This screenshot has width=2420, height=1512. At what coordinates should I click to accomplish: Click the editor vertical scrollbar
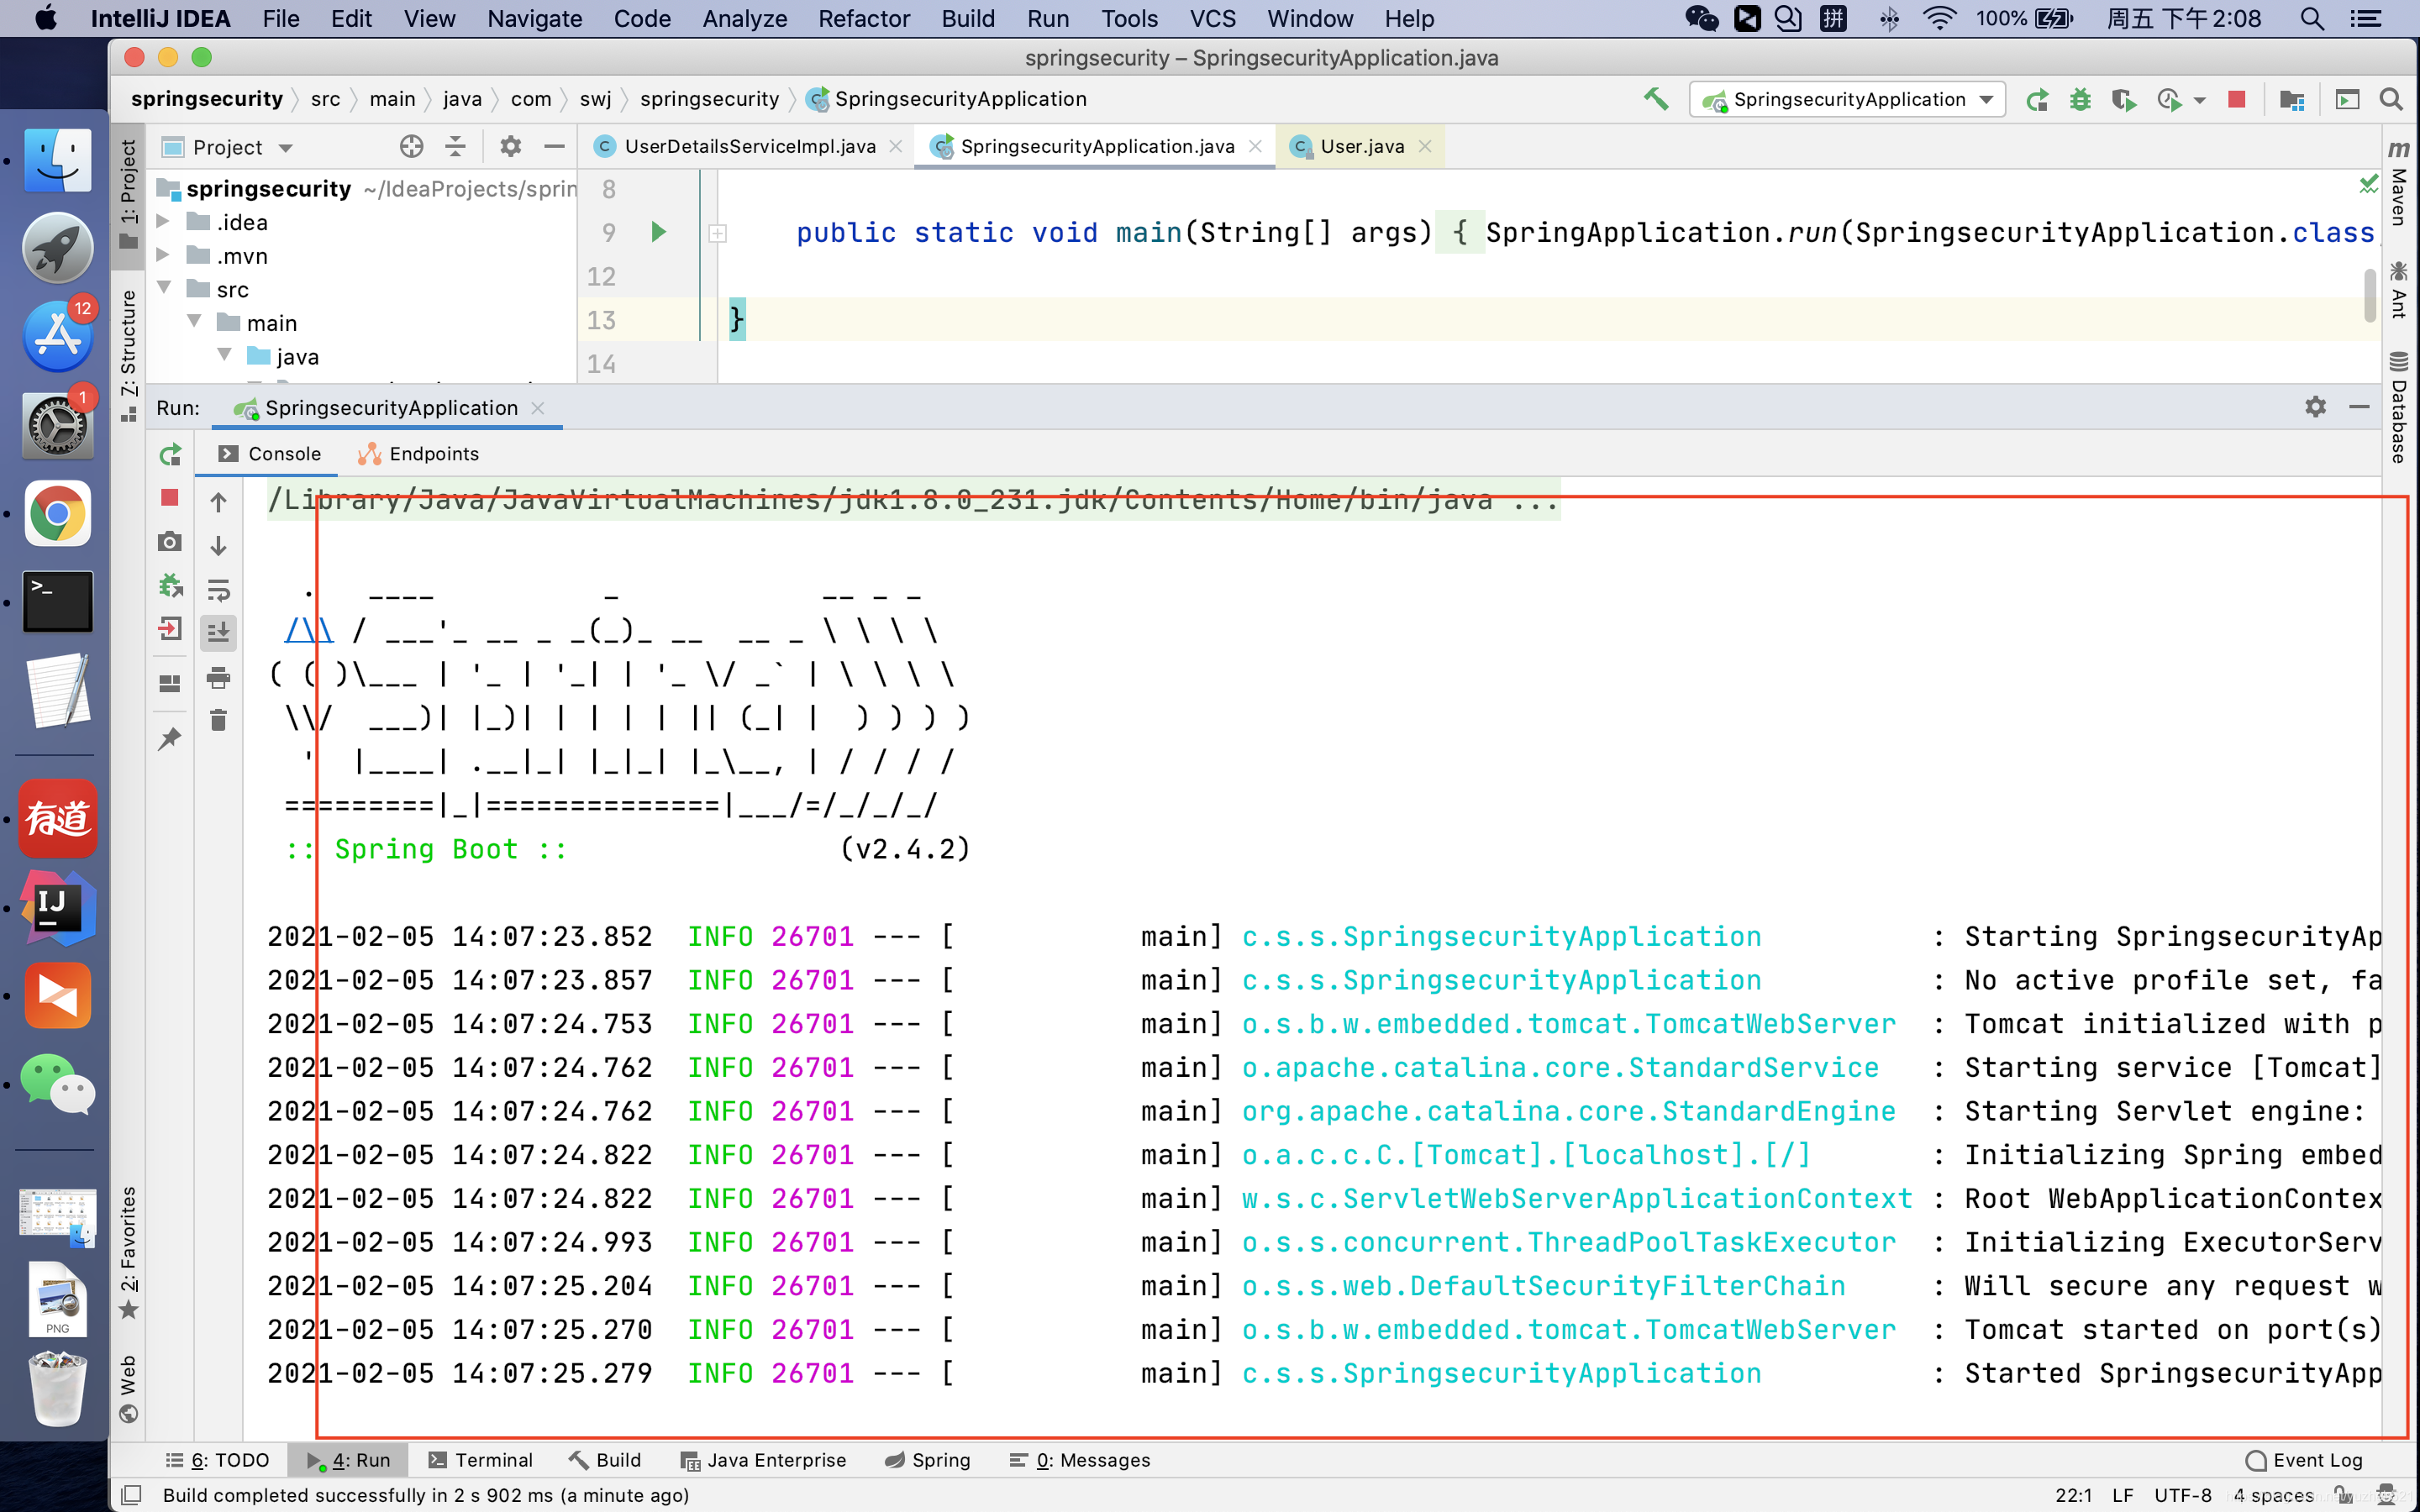click(x=2369, y=295)
